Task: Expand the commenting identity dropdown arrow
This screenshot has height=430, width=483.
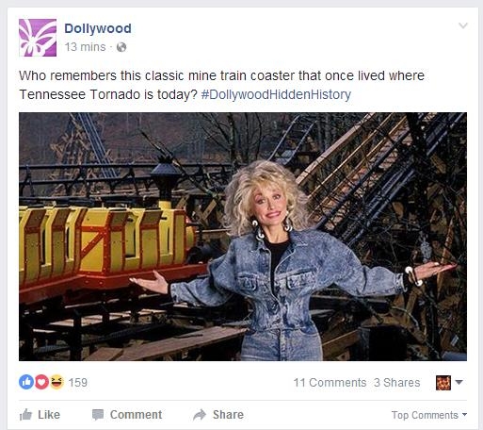Action: click(x=459, y=382)
